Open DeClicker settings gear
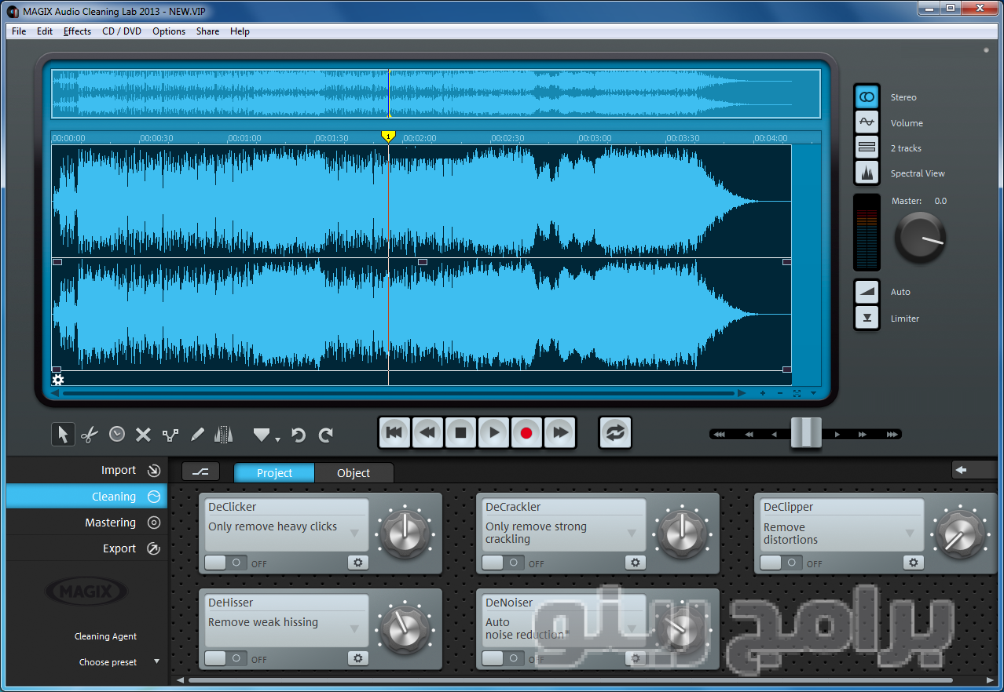Viewport: 1004px width, 692px height. tap(358, 563)
